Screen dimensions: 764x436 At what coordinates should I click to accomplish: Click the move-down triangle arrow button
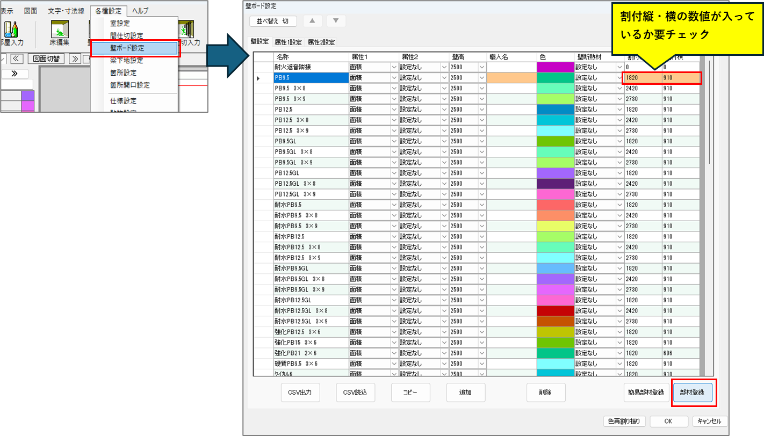point(336,21)
